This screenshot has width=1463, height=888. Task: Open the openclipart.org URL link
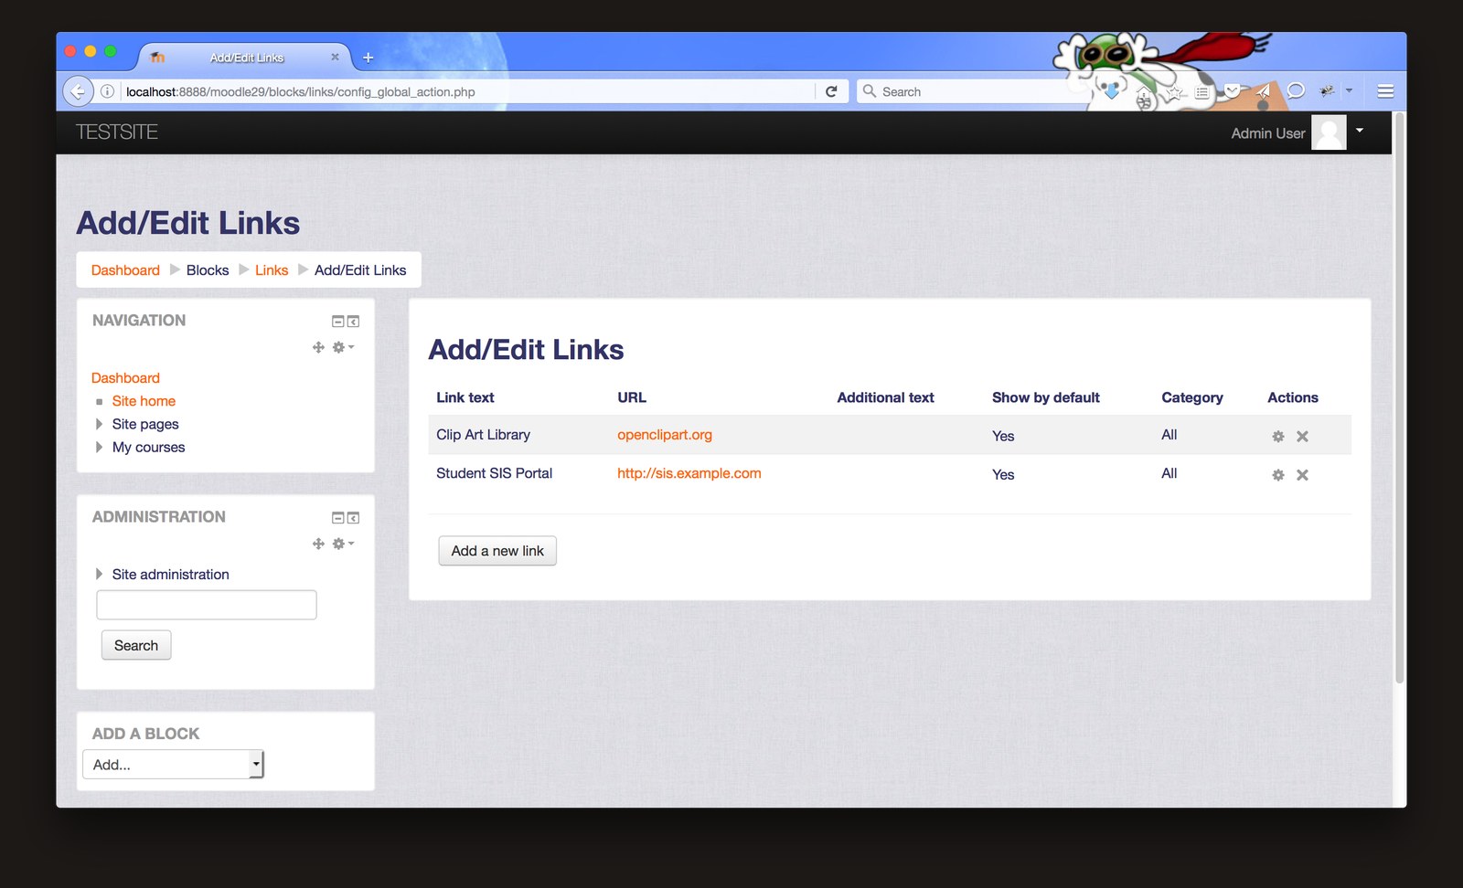[x=665, y=435]
